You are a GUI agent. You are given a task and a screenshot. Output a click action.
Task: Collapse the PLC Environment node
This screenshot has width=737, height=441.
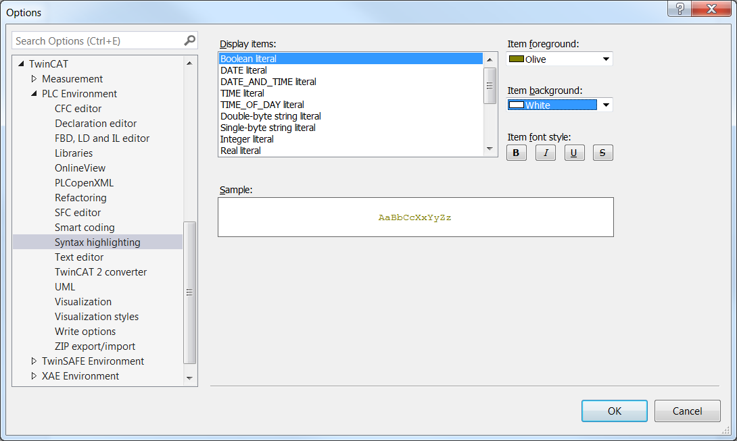coord(34,93)
